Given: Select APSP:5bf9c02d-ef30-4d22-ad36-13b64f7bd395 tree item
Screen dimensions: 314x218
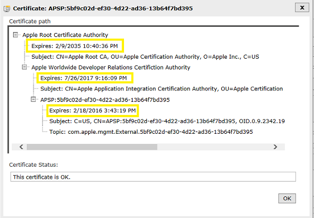Looking at the screenshot, I should pyautogui.click(x=105, y=100).
